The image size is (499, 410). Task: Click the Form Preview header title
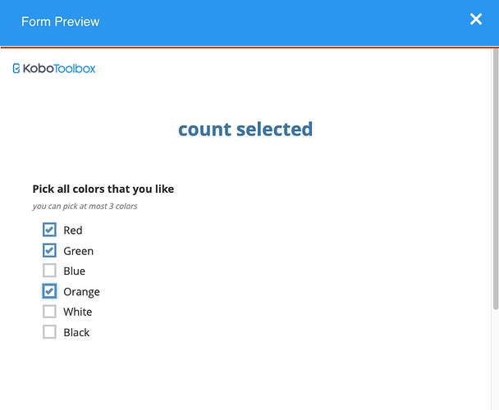pyautogui.click(x=61, y=21)
